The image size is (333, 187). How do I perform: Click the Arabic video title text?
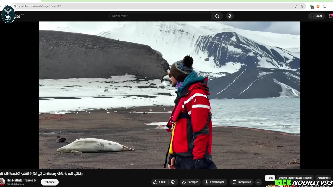coord(41,174)
